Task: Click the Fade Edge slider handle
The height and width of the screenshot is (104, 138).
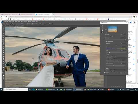Action: click(x=125, y=40)
